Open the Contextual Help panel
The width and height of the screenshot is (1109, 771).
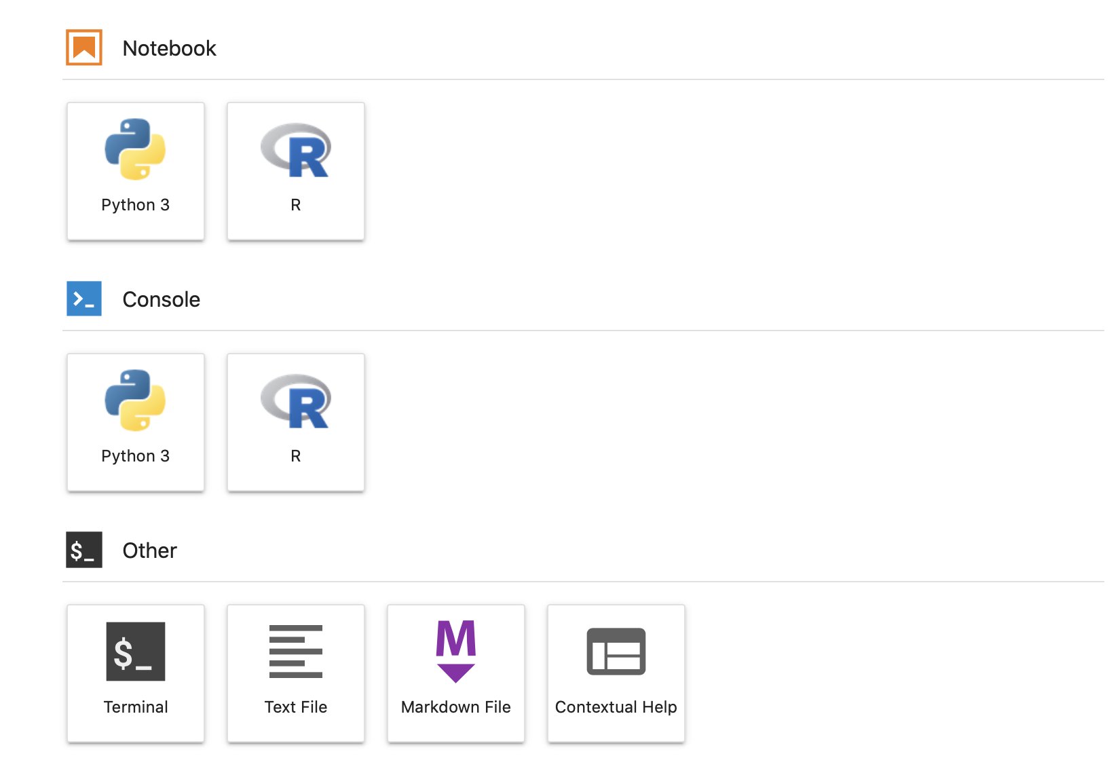[x=615, y=673]
